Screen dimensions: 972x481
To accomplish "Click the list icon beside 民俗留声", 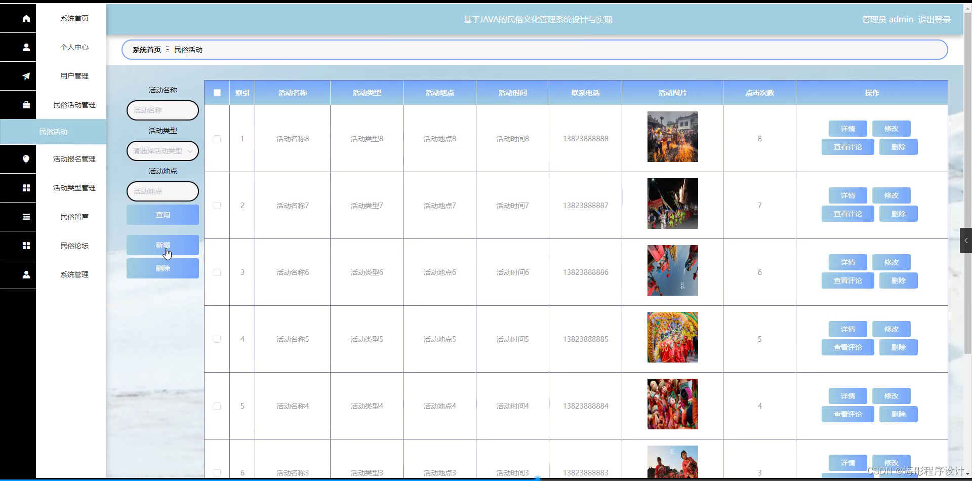I will click(x=26, y=217).
